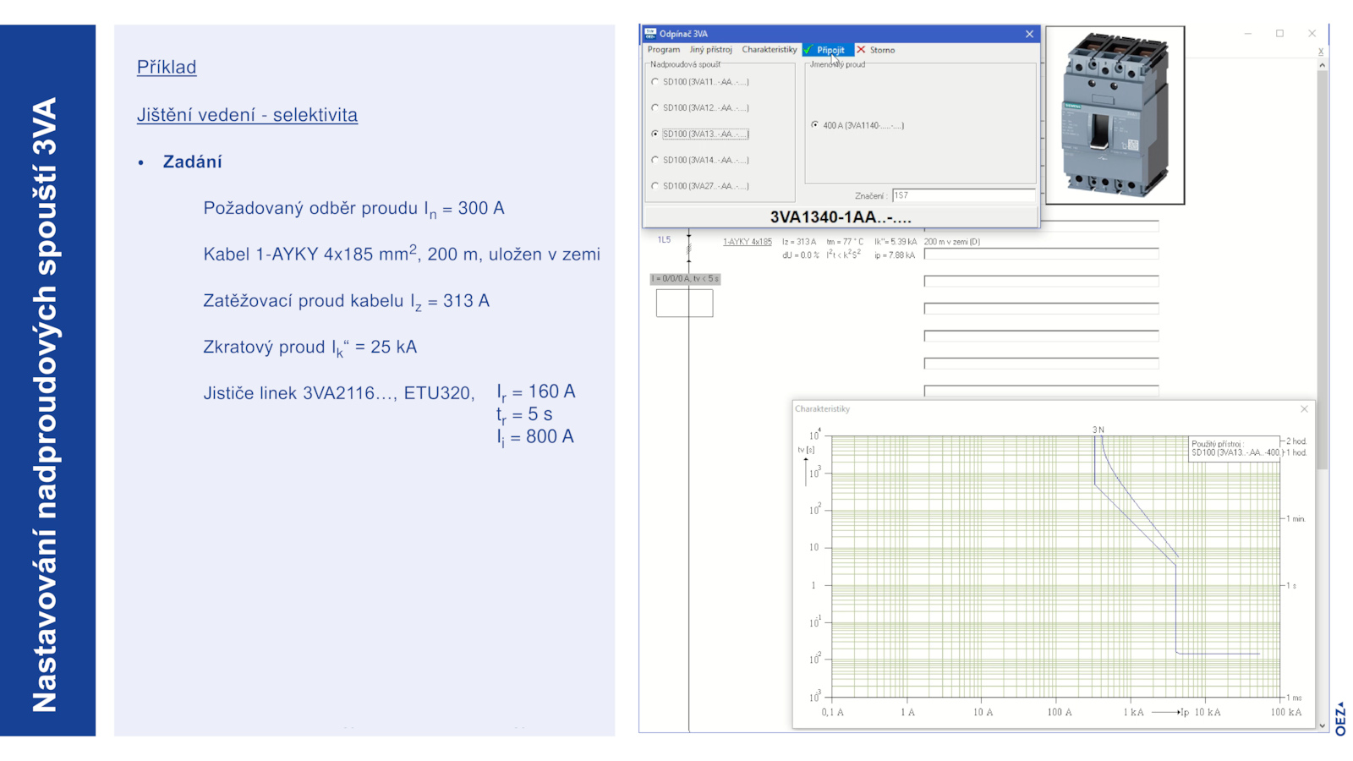This screenshot has height=761, width=1353.
Task: Click the scrollbar down arrow in background window
Action: pyautogui.click(x=1322, y=725)
